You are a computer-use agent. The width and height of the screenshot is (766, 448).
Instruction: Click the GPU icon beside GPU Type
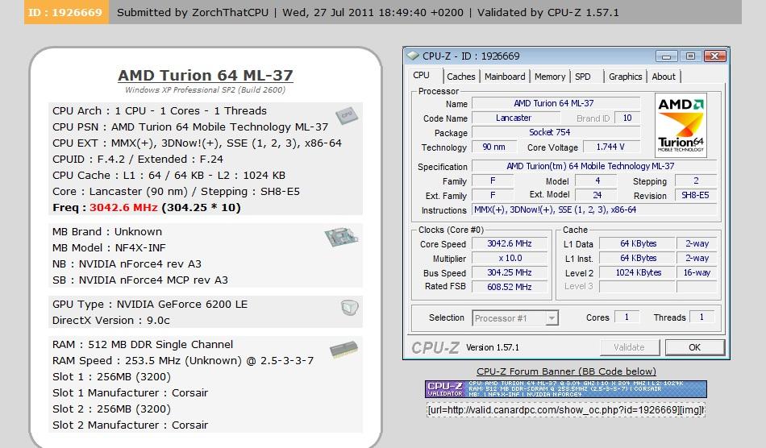(x=349, y=307)
